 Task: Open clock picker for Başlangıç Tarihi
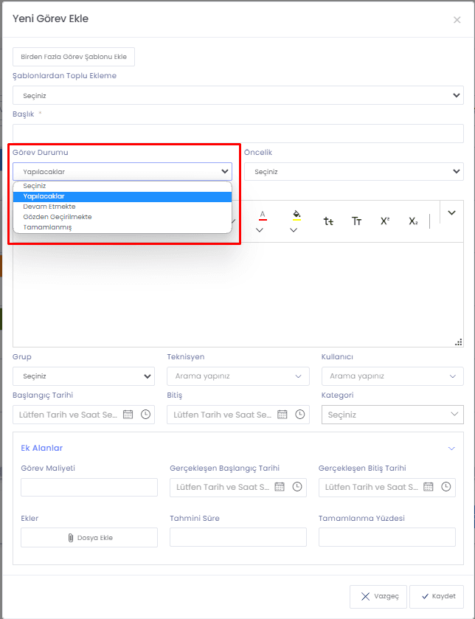(145, 415)
